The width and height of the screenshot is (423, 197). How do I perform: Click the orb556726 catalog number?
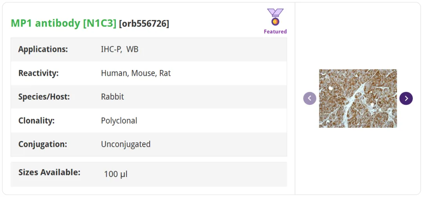144,24
